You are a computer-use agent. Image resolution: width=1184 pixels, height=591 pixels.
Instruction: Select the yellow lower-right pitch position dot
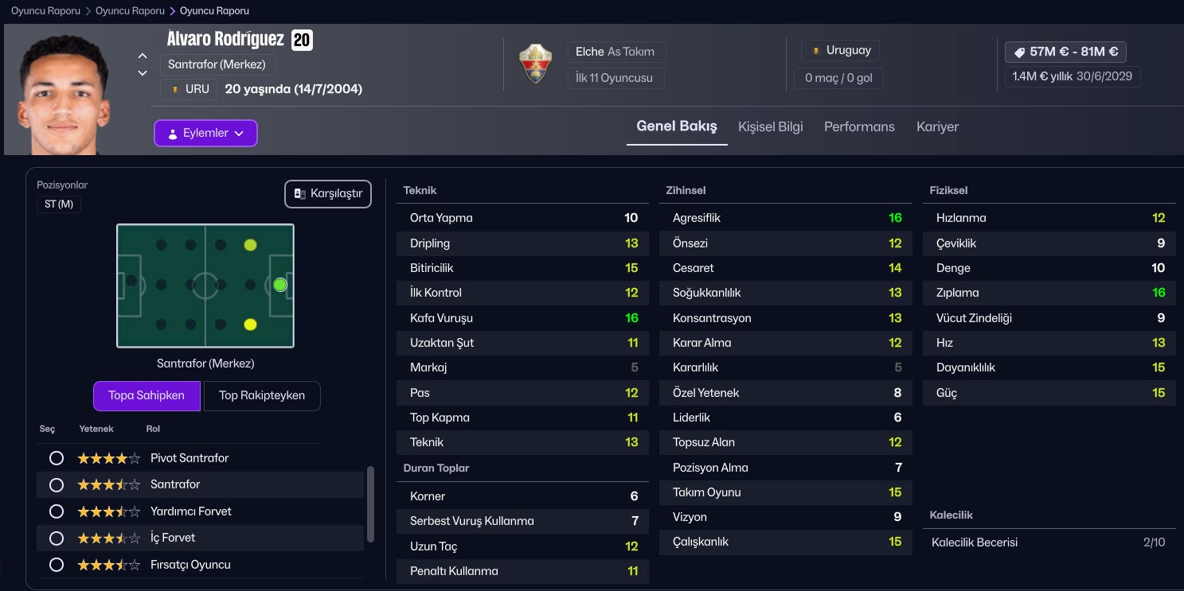tap(250, 324)
